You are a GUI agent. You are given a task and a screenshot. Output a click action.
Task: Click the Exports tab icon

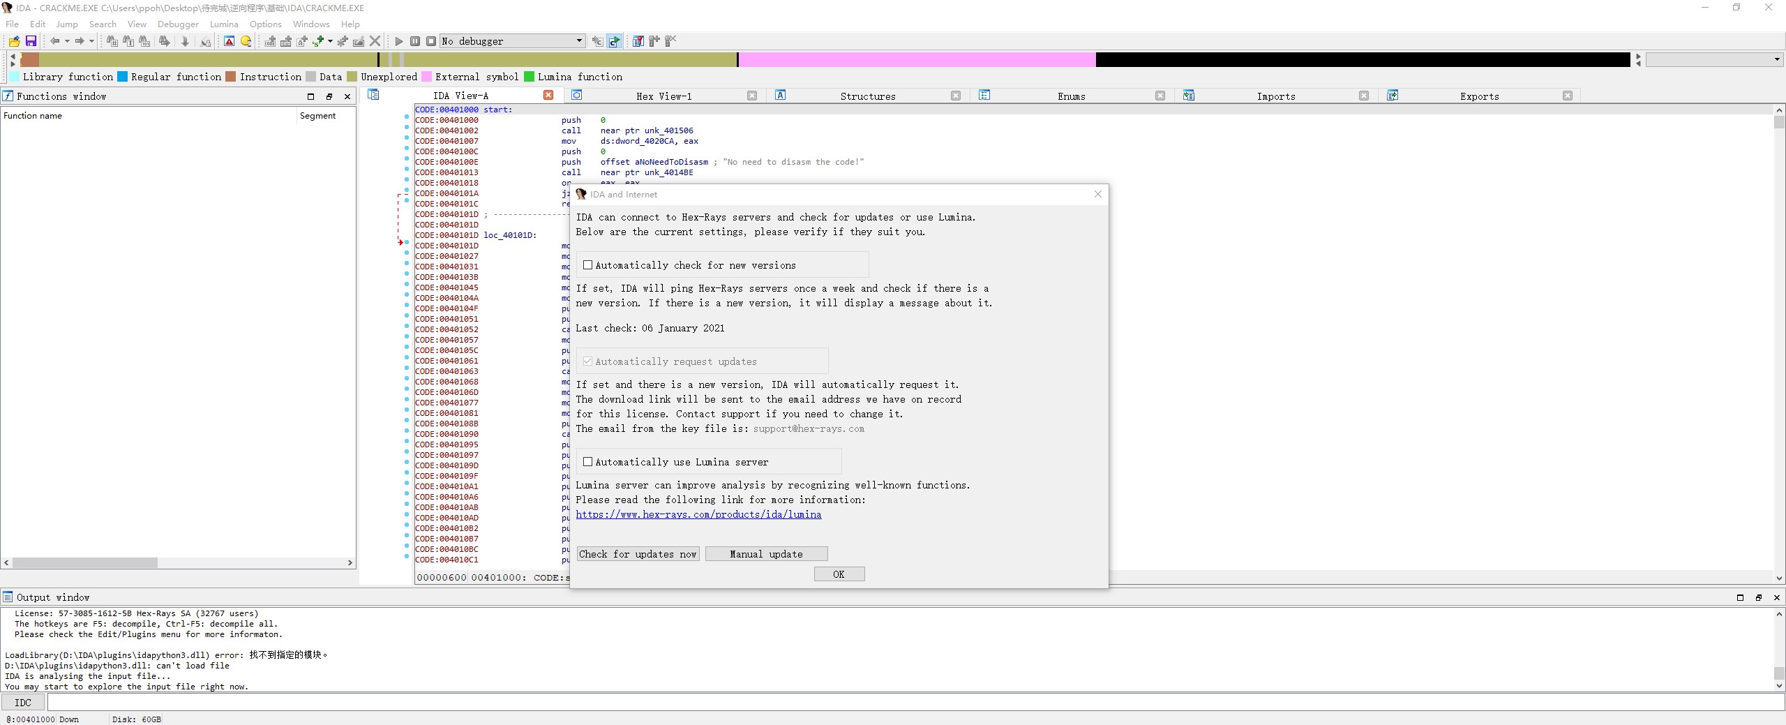tap(1393, 96)
